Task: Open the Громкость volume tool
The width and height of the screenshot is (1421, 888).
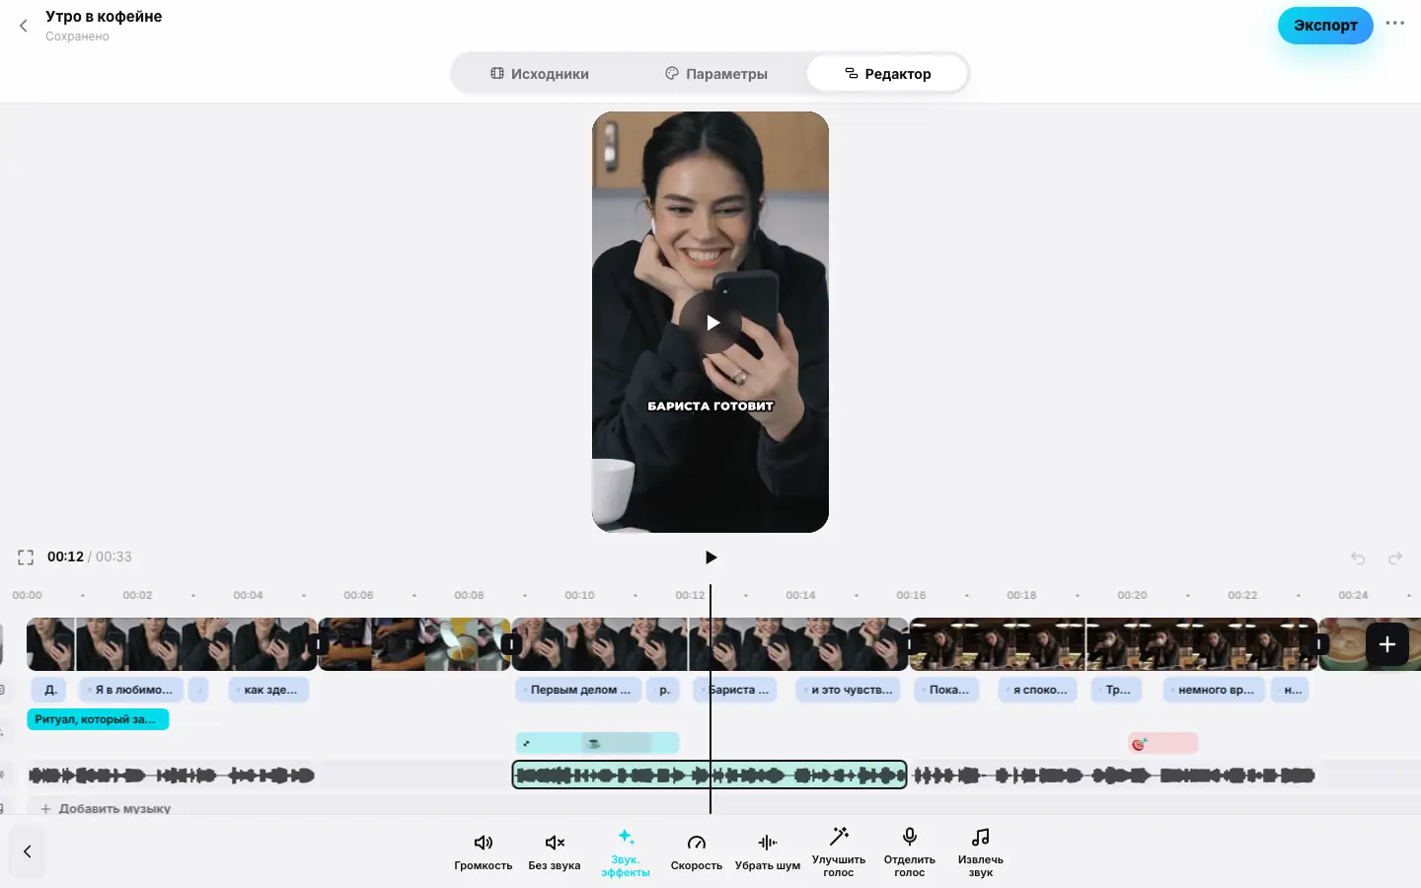Action: coord(484,852)
